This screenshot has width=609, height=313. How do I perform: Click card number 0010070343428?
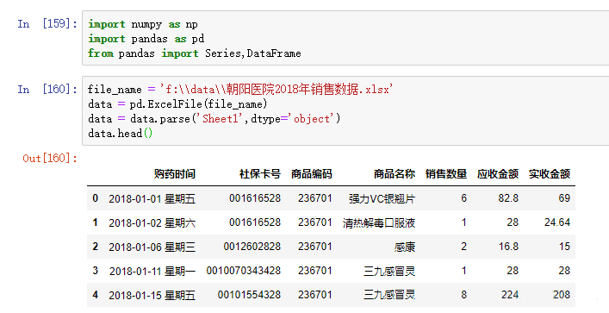tap(244, 271)
